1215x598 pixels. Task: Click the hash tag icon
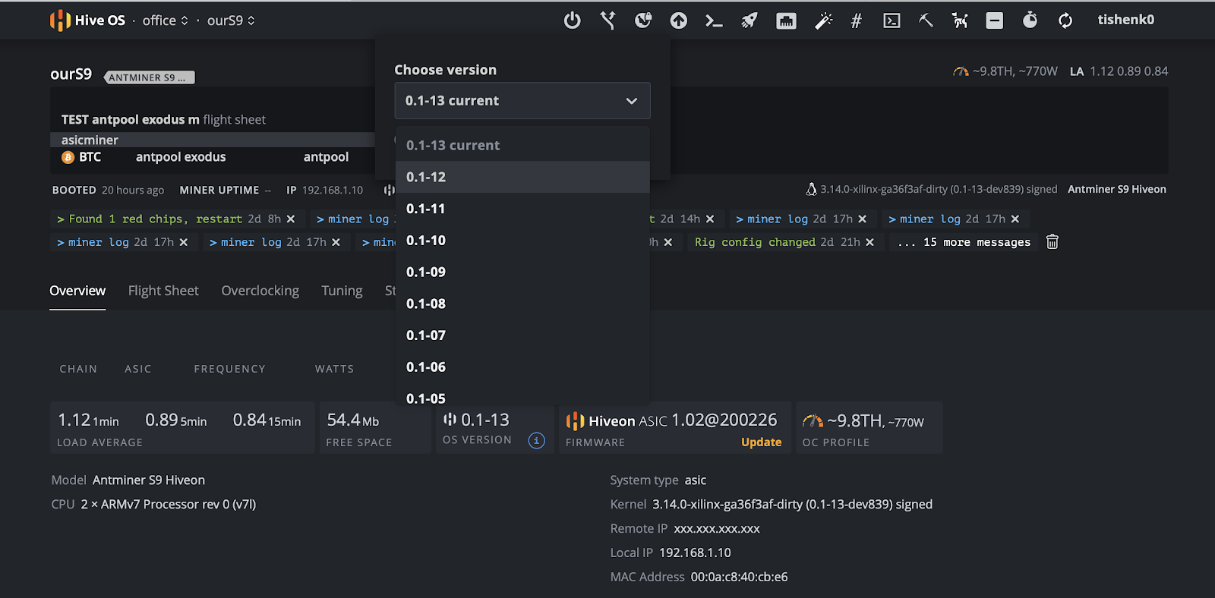click(857, 20)
